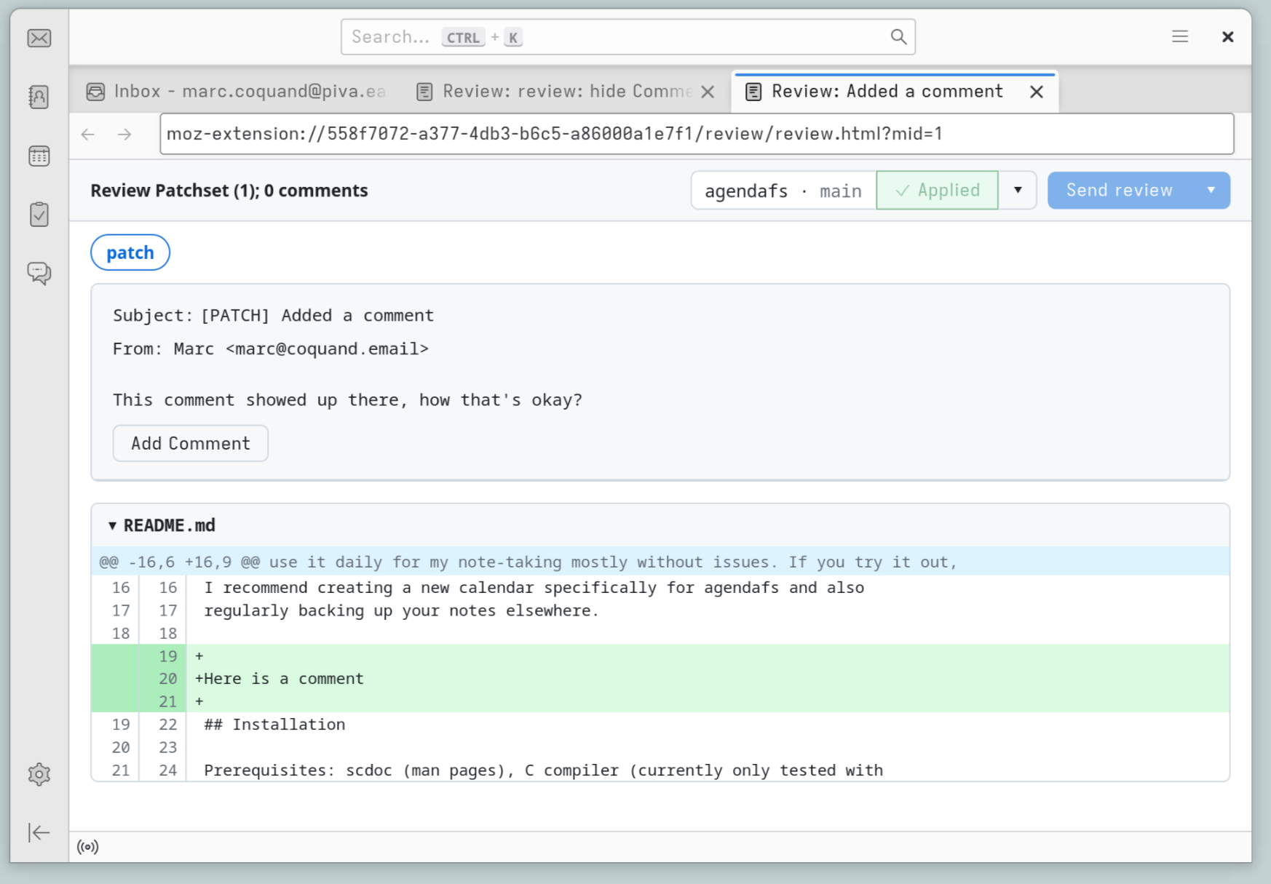Image resolution: width=1271 pixels, height=884 pixels.
Task: Collapse the README.md file section
Action: point(112,525)
